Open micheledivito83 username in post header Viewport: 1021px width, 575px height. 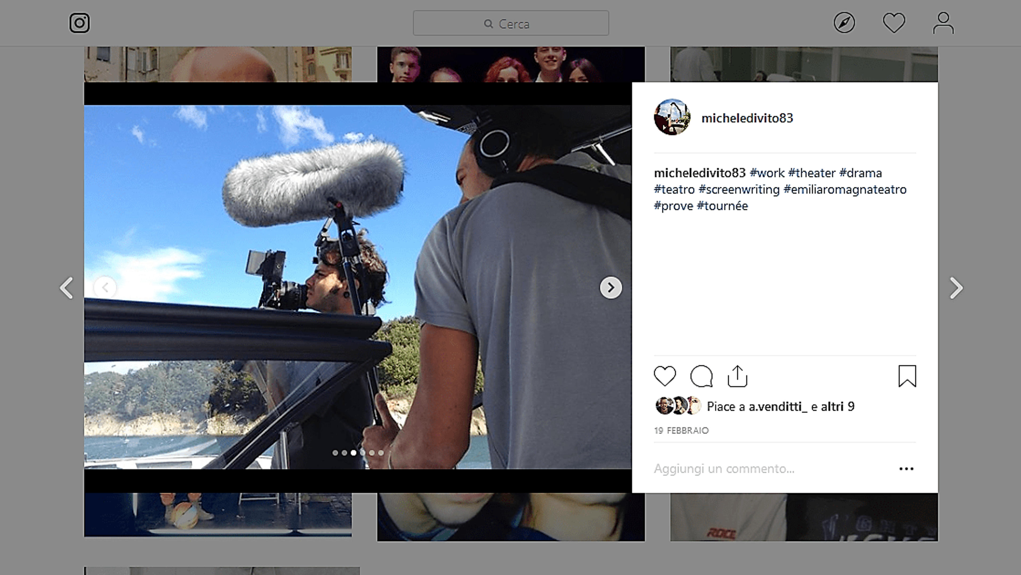747,118
